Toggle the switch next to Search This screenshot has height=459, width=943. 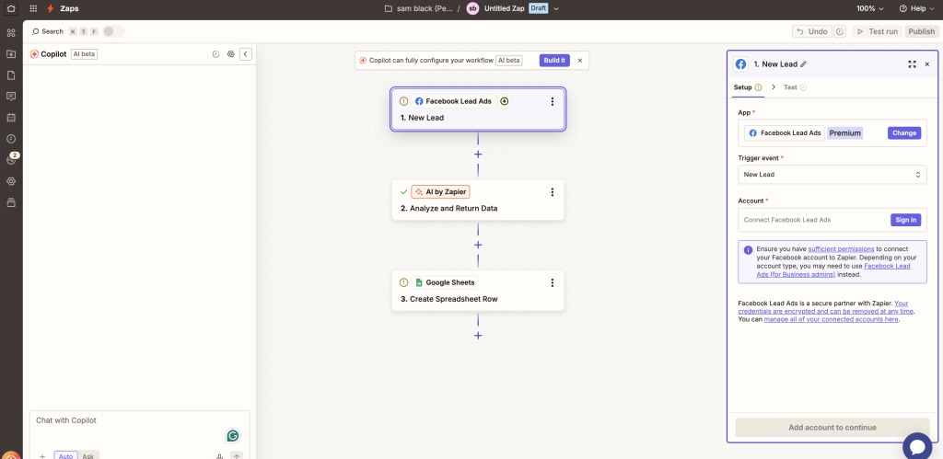tap(113, 31)
